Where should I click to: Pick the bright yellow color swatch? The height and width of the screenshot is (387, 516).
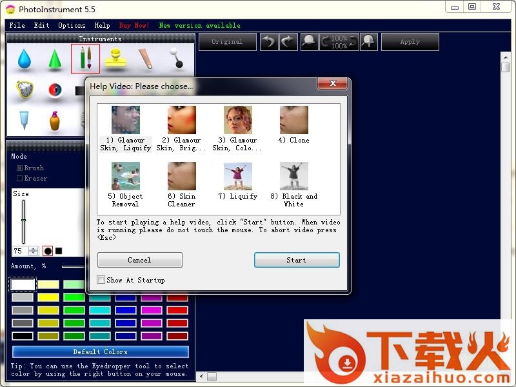point(48,297)
